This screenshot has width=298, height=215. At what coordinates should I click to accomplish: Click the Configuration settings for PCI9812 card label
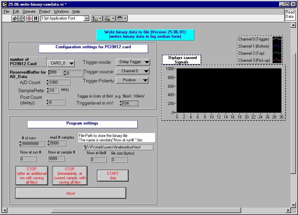pos(93,48)
